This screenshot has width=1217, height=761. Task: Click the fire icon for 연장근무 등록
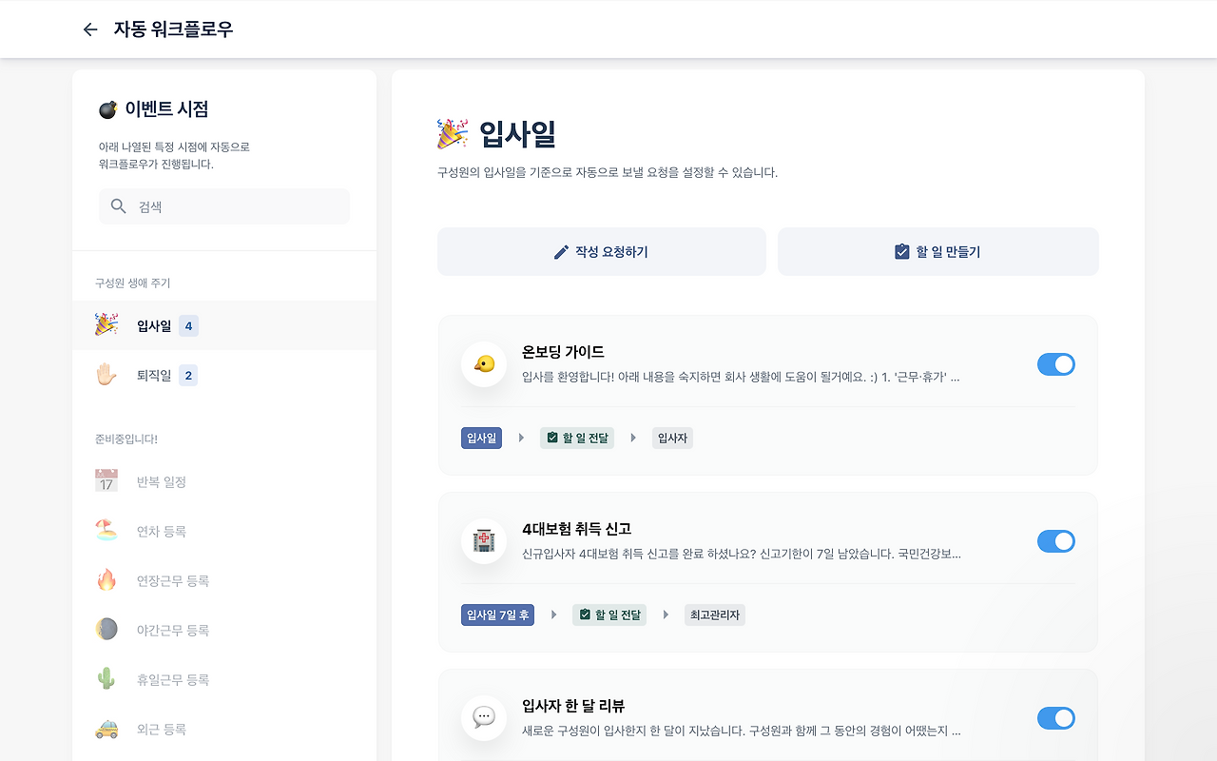tap(106, 580)
